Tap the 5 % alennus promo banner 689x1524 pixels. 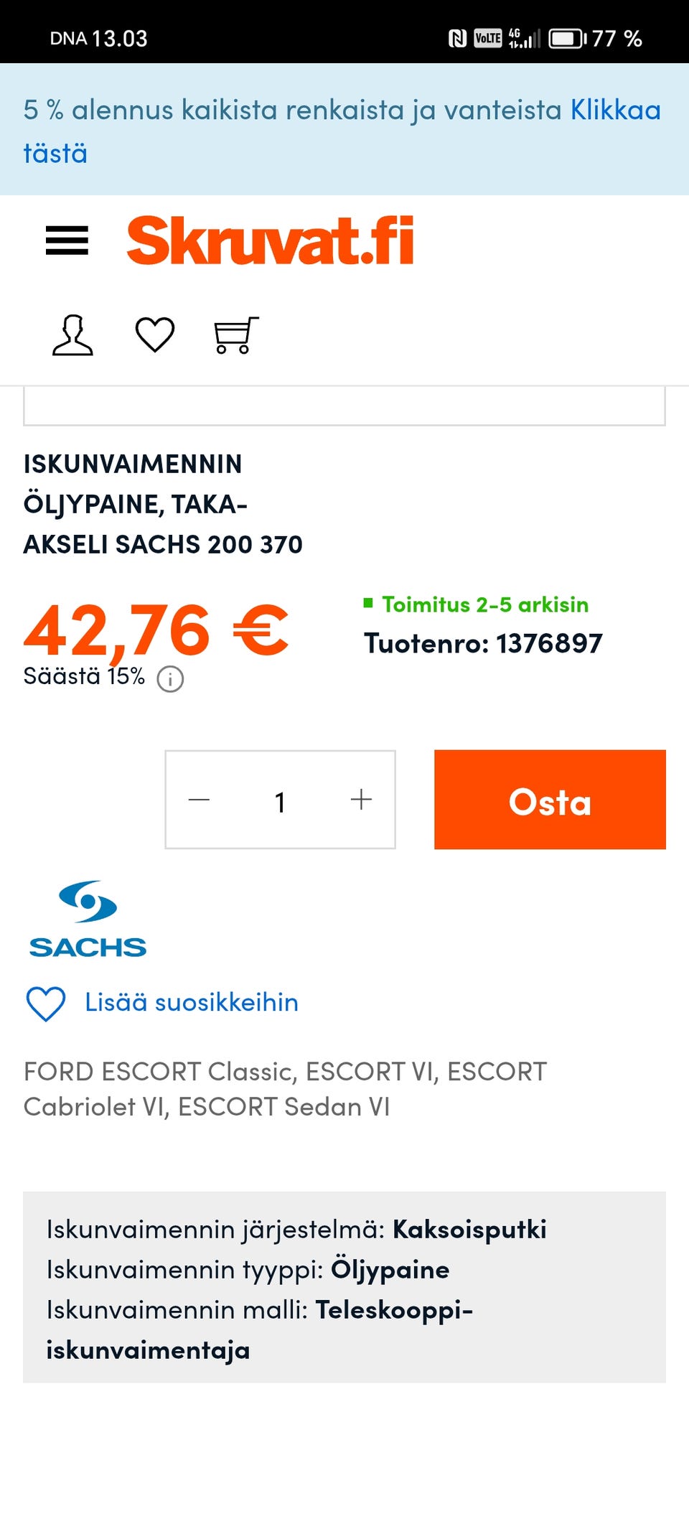[287, 111]
